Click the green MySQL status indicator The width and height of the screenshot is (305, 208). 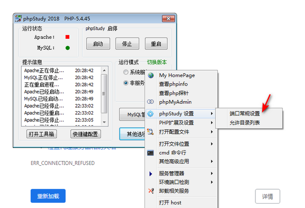[67, 48]
